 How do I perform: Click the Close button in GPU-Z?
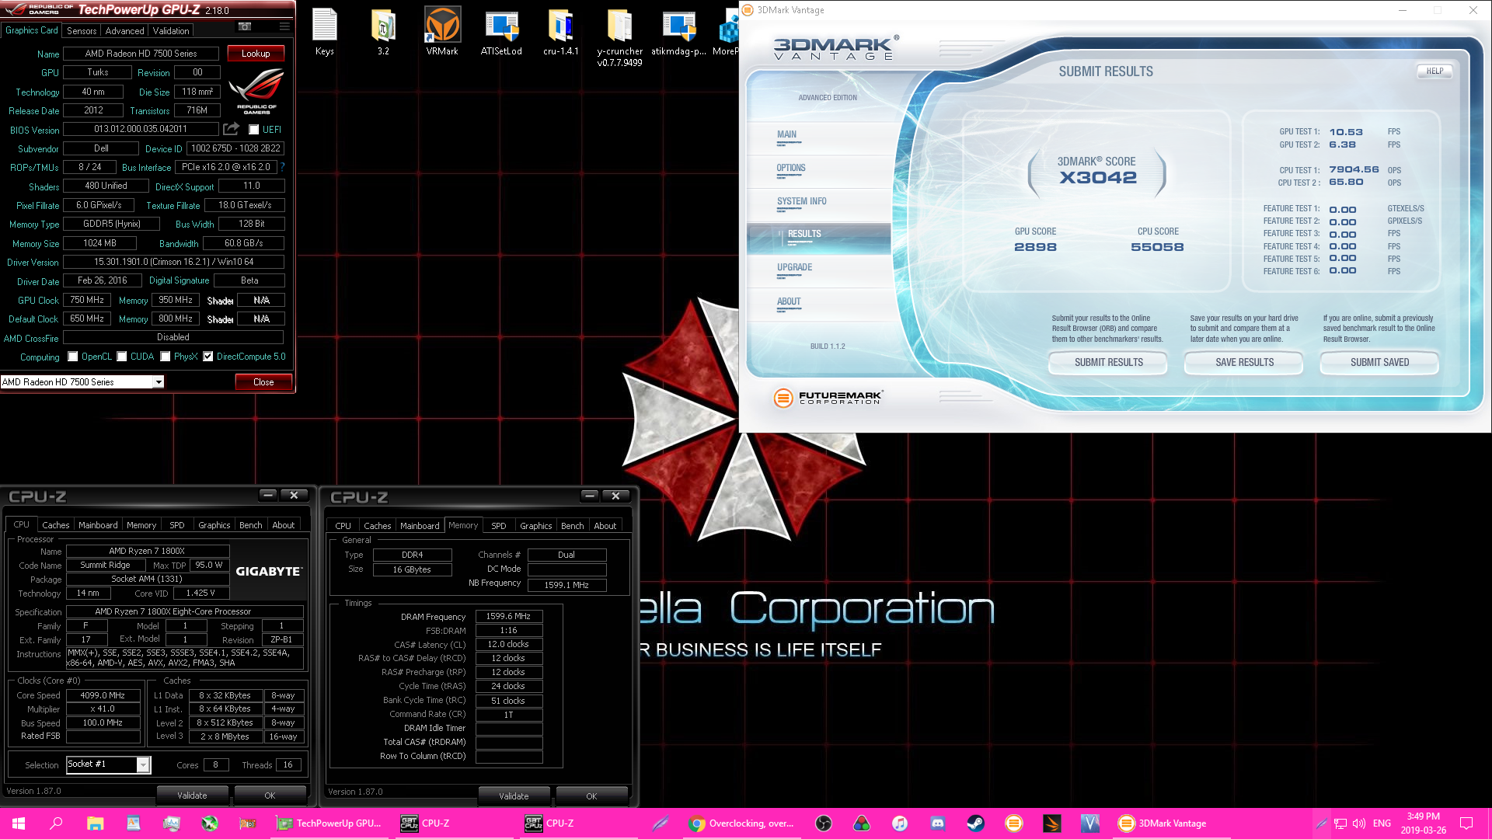[263, 382]
